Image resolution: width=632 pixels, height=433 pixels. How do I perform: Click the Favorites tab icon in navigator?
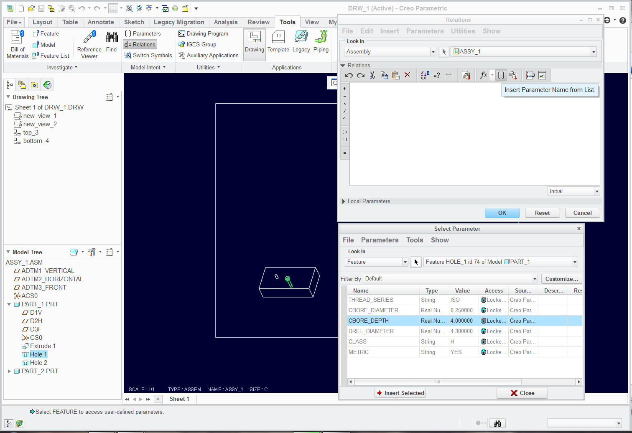pyautogui.click(x=35, y=85)
